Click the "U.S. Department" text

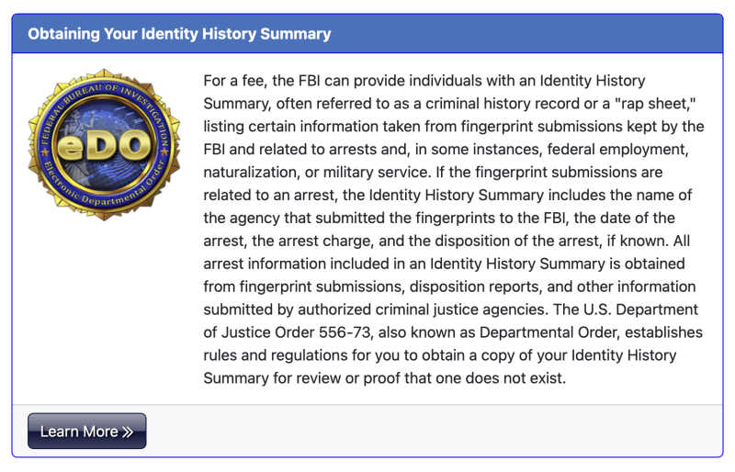coord(640,309)
